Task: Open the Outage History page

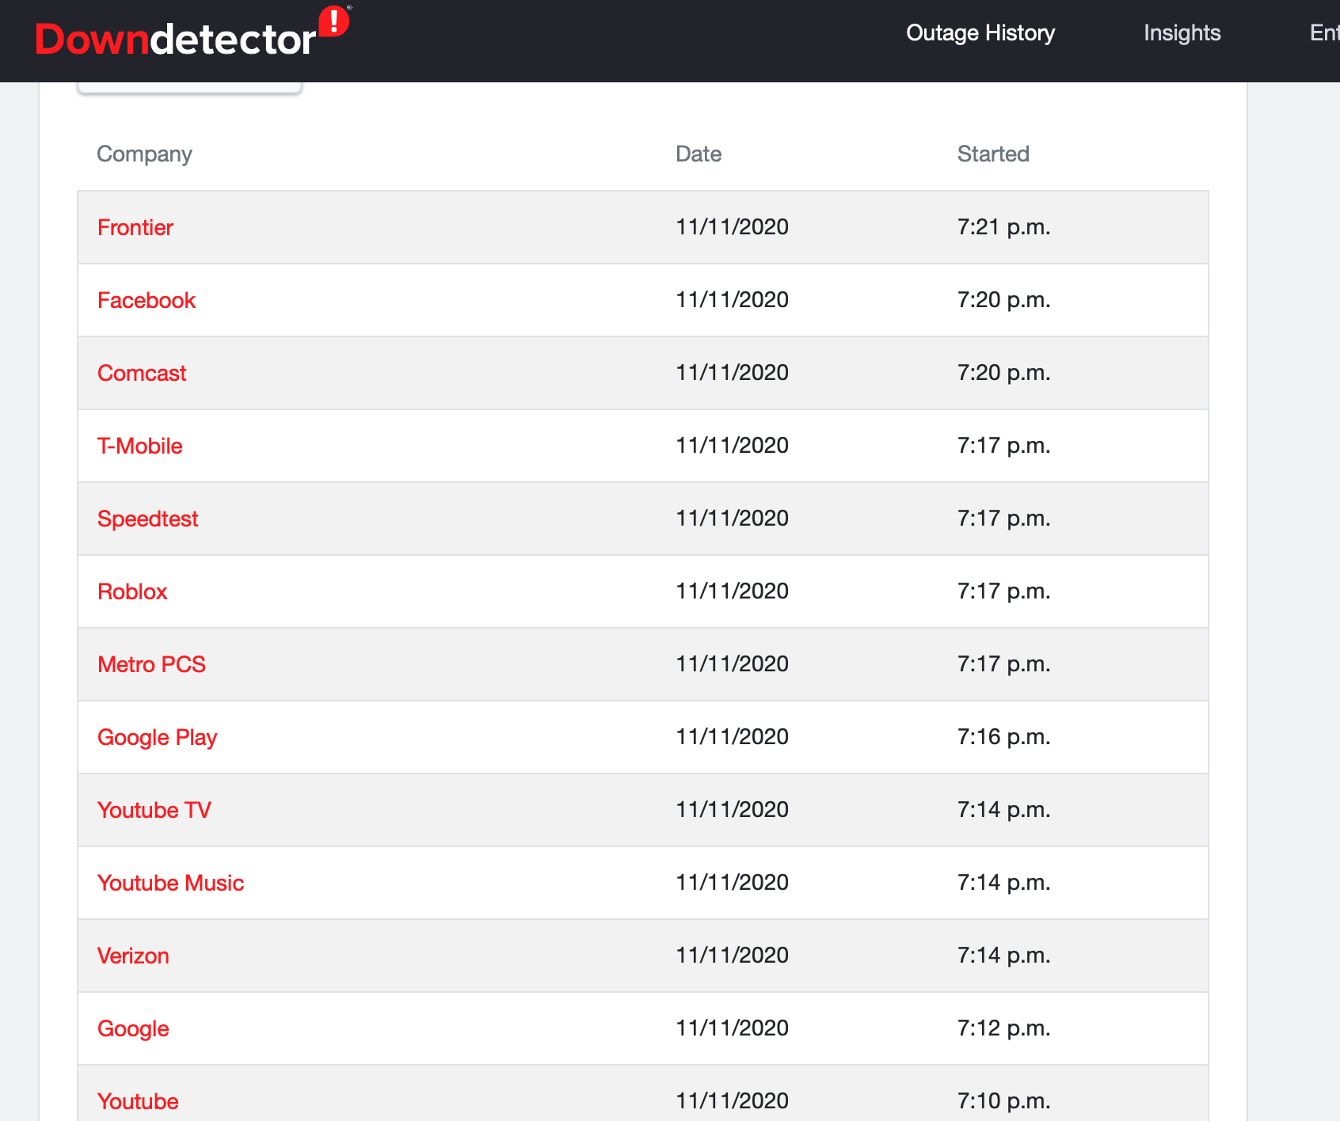Action: (x=980, y=33)
